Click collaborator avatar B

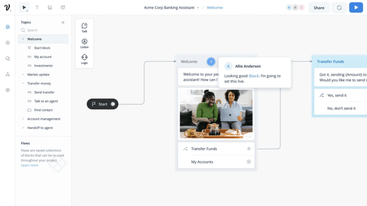point(289,8)
